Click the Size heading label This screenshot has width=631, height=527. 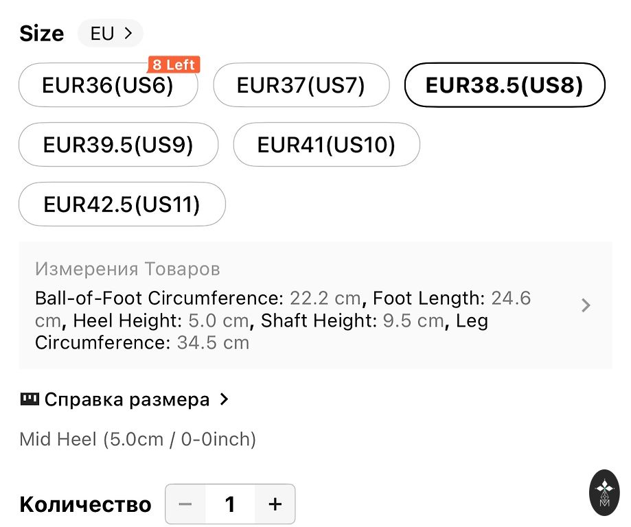(41, 34)
